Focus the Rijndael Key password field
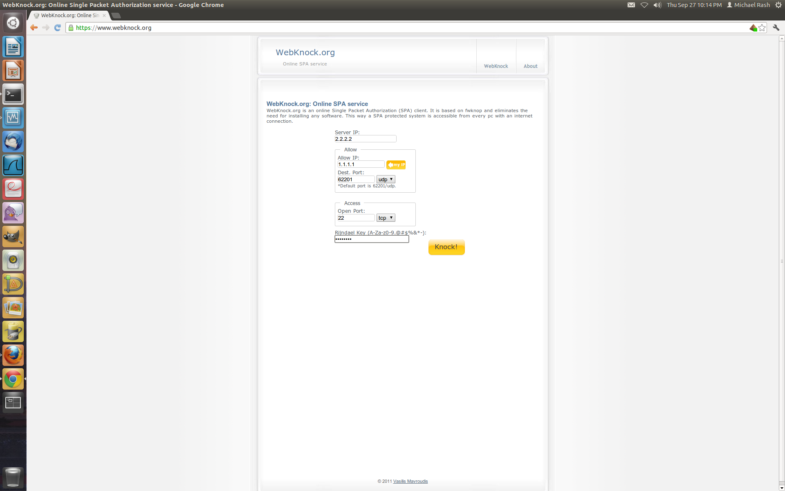Screen dimensions: 785x491 (371, 239)
